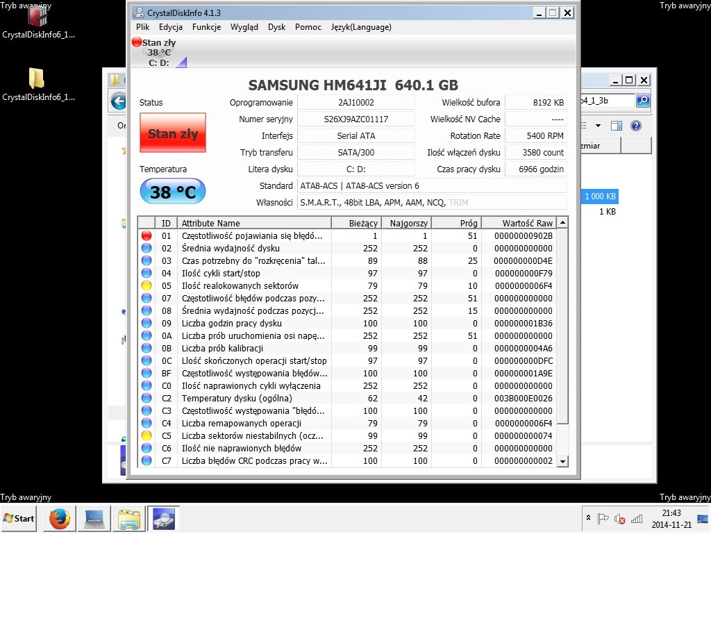Screen dimensions: 711x625
Task: Click the clock showing 21:43 in the taskbar
Action: (671, 513)
